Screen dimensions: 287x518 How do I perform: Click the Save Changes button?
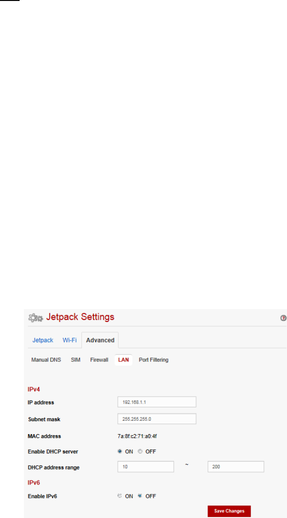click(x=229, y=511)
